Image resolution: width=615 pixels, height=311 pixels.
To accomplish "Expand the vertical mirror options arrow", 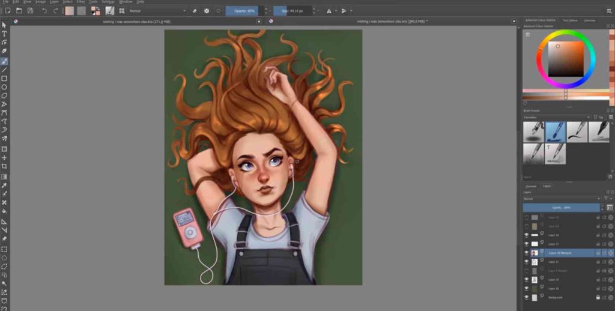I will 351,11.
